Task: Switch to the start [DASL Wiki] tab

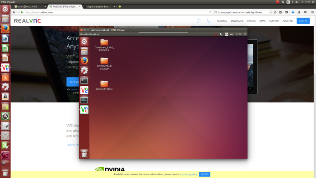Action: click(x=30, y=7)
